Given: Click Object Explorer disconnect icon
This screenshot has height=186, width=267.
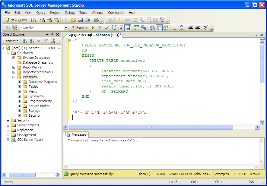Looking at the screenshot, I should click(x=32, y=41).
